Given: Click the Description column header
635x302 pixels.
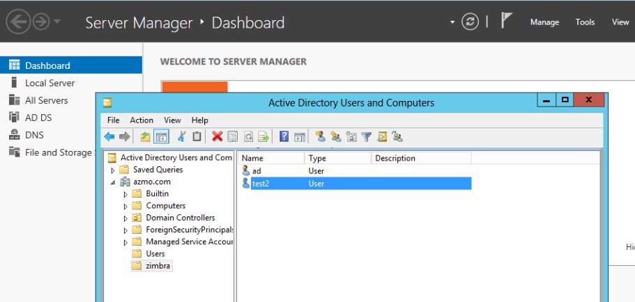Looking at the screenshot, I should (x=395, y=159).
